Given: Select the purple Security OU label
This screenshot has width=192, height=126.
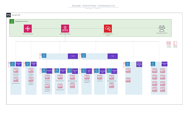Looking at the screenshot, I should click(x=19, y=64).
